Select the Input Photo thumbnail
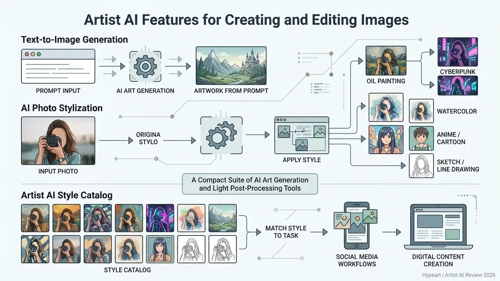Viewport: 500px width, 281px height. click(58, 140)
